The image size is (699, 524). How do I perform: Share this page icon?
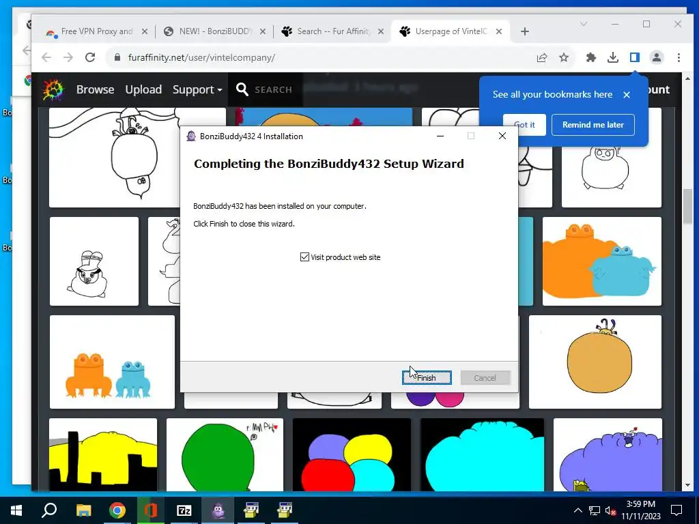(x=541, y=57)
